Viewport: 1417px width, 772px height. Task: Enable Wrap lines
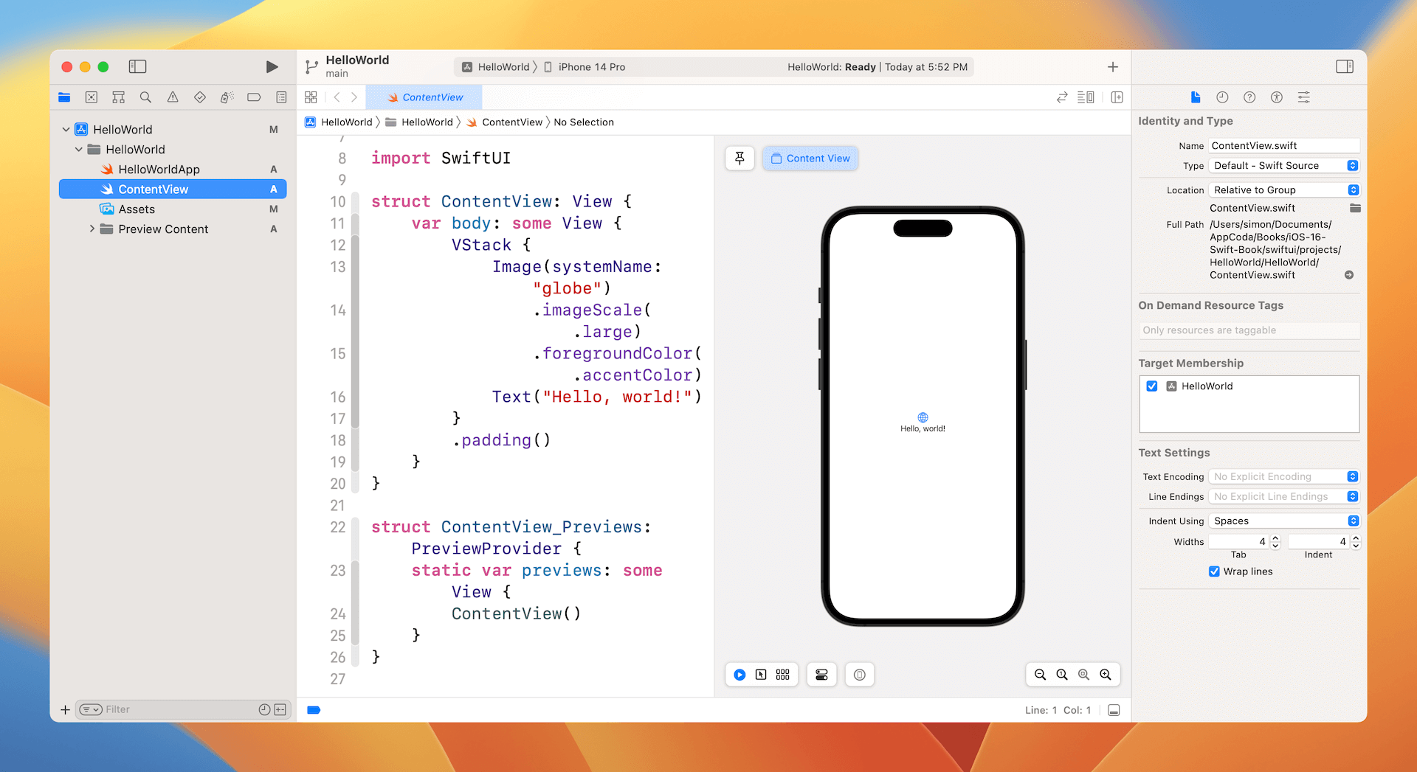(x=1214, y=571)
